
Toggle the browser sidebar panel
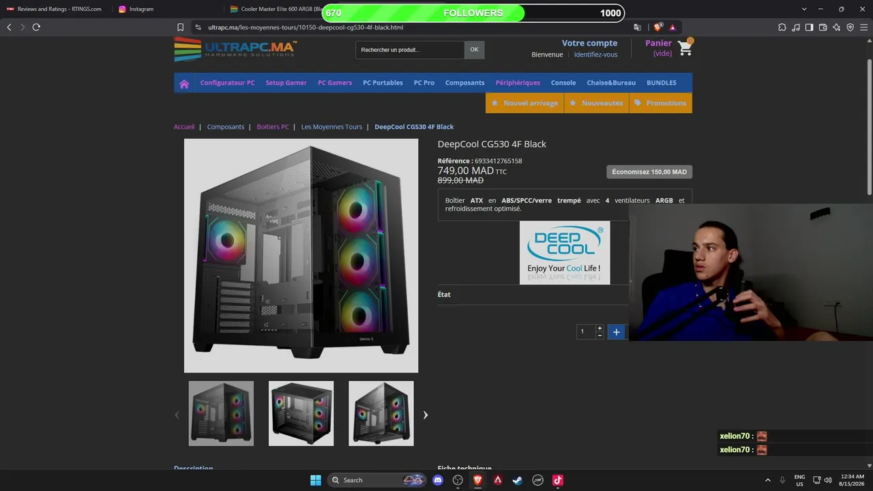tap(809, 27)
